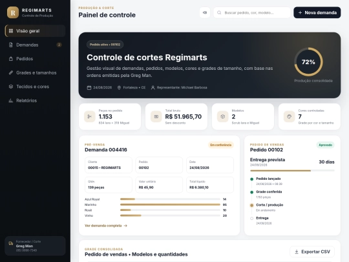Click the Cliente 00015 – REGIMARTS field

[109, 165]
